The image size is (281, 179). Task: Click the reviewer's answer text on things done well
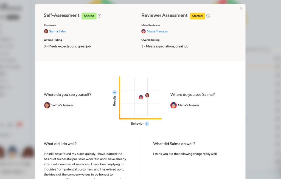[x=185, y=154]
